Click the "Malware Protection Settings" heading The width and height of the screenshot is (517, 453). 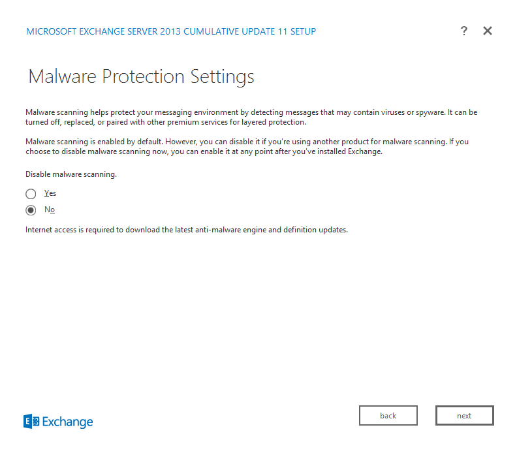point(141,77)
